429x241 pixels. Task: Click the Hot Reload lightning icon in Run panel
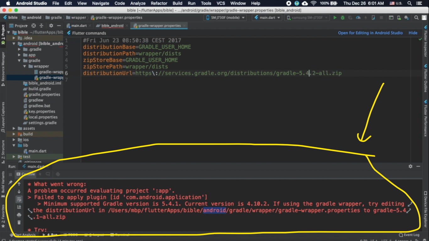(x=40, y=174)
